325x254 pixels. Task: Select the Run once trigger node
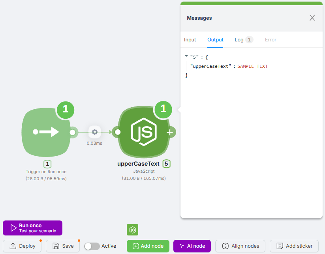47,132
